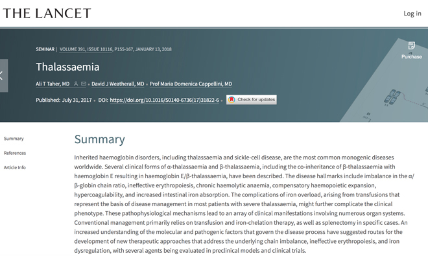Click the Summary section heading

pos(100,139)
